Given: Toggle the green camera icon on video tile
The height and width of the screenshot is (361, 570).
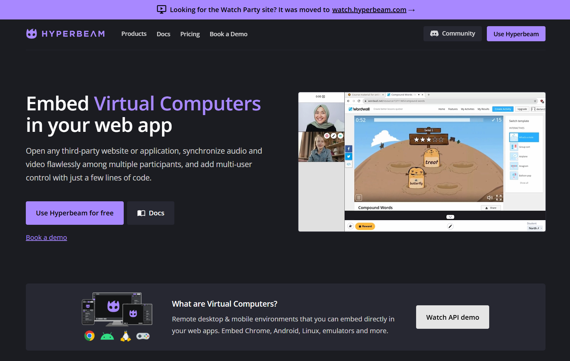Looking at the screenshot, I should coord(340,136).
